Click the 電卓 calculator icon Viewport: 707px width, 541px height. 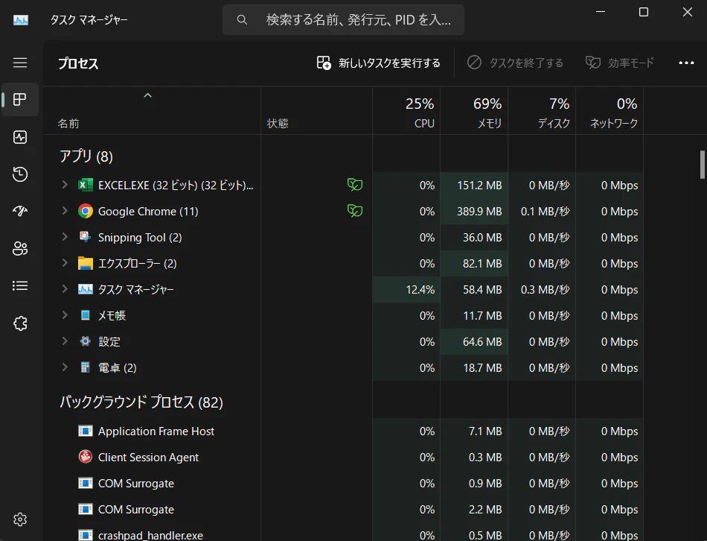(x=86, y=367)
